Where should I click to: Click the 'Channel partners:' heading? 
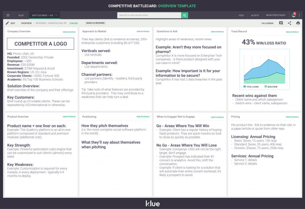tap(97, 75)
